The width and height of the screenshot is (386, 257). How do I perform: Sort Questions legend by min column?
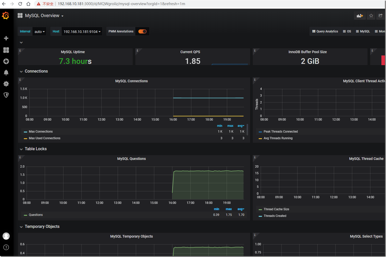click(x=217, y=209)
